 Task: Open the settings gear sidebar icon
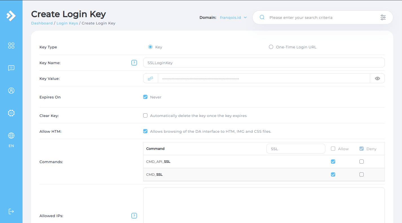coord(11,113)
